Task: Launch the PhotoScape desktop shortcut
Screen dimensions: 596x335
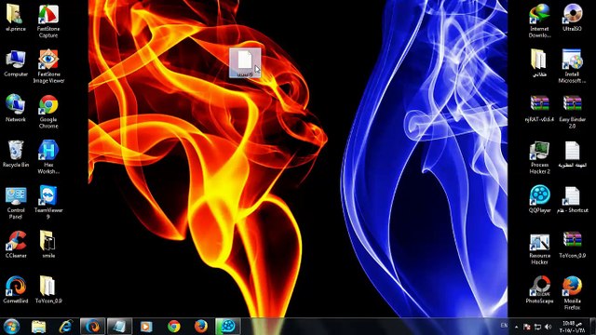Action: [x=539, y=289]
